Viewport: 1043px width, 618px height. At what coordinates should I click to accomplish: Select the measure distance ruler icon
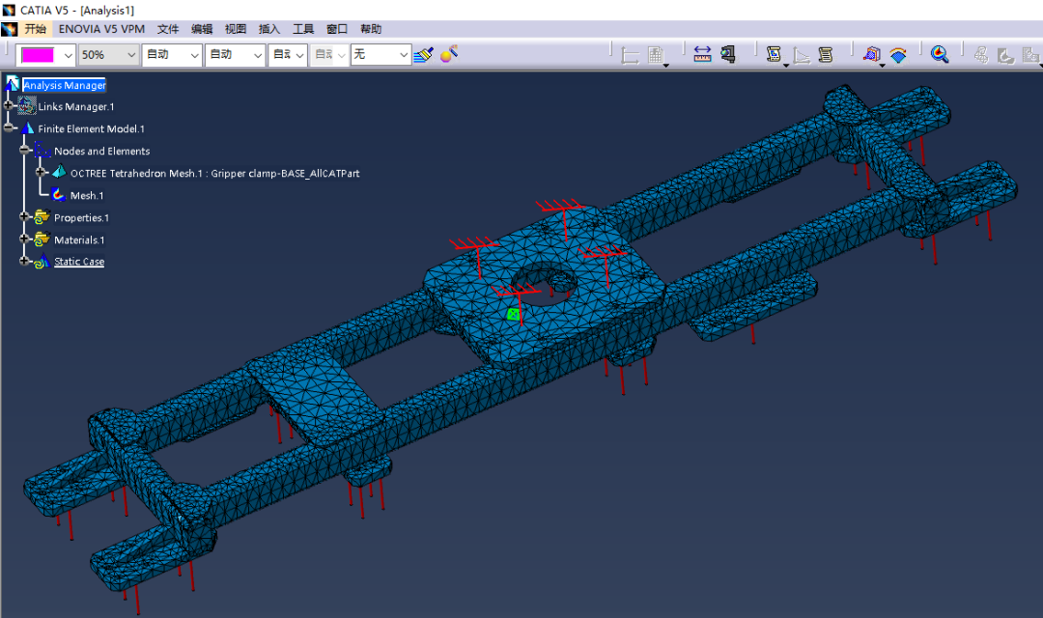702,55
